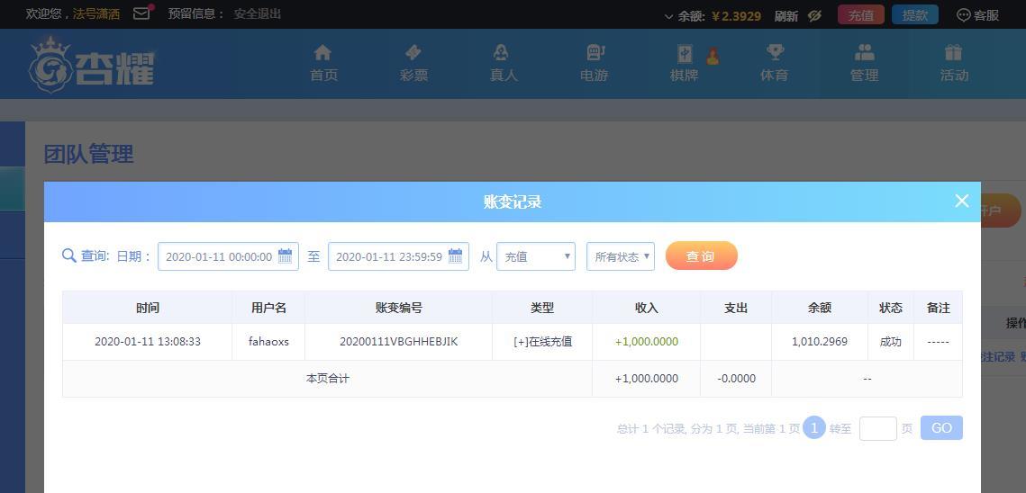Click 安全退出 logout link
Viewport: 1026px width, 493px height.
click(258, 13)
